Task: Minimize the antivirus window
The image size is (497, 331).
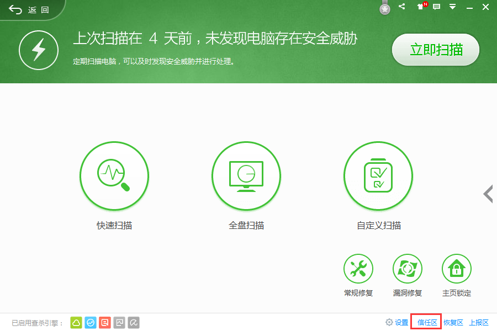Action: [x=470, y=7]
